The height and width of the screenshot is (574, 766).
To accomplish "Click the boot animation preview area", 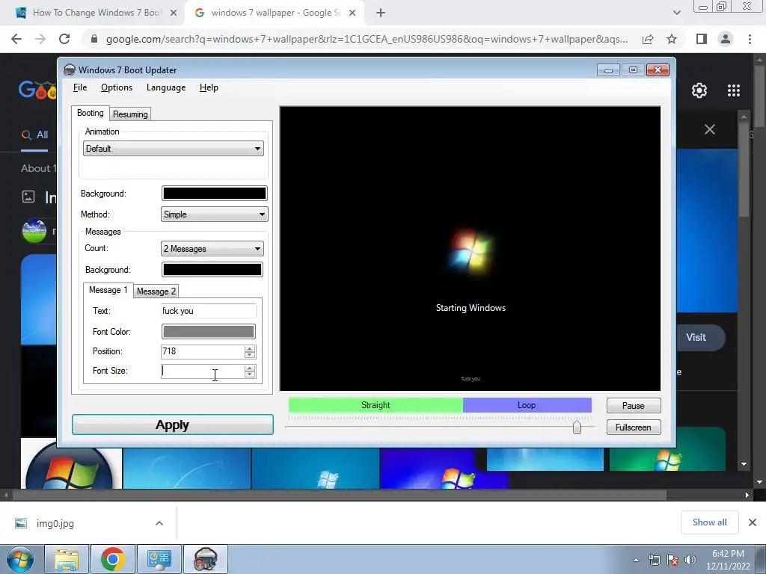I will tap(470, 248).
